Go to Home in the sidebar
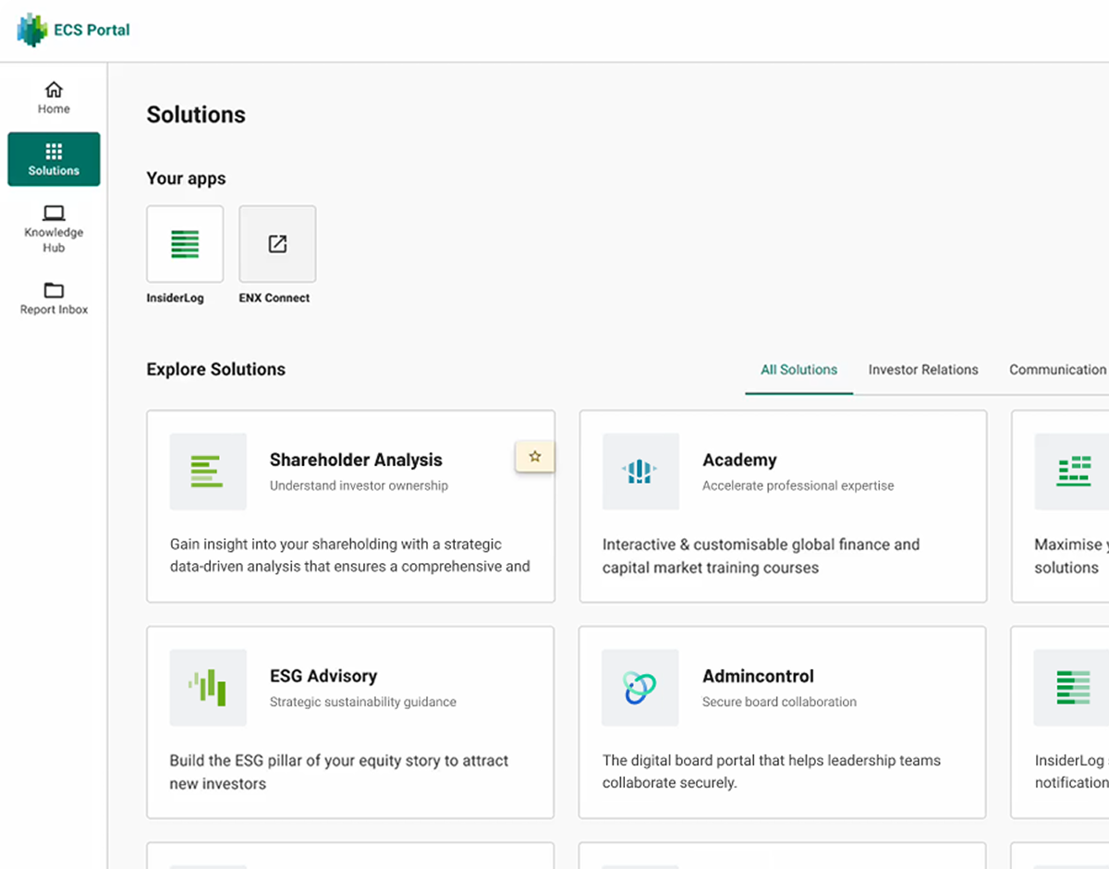 pos(54,98)
